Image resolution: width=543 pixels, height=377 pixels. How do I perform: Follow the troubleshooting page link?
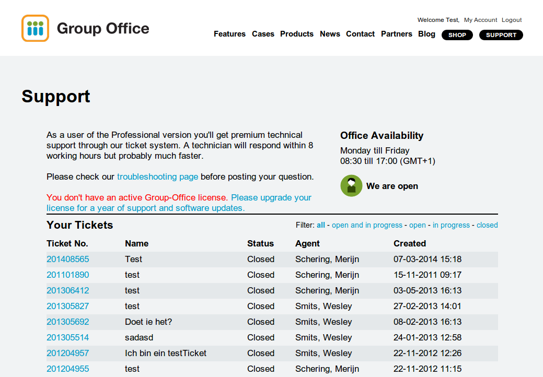point(157,176)
